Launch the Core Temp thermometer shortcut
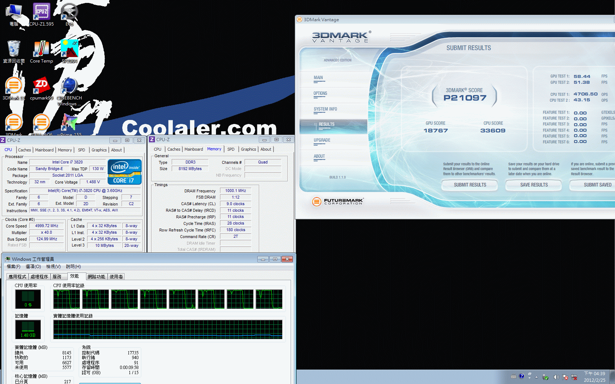615x384 pixels. click(x=41, y=52)
